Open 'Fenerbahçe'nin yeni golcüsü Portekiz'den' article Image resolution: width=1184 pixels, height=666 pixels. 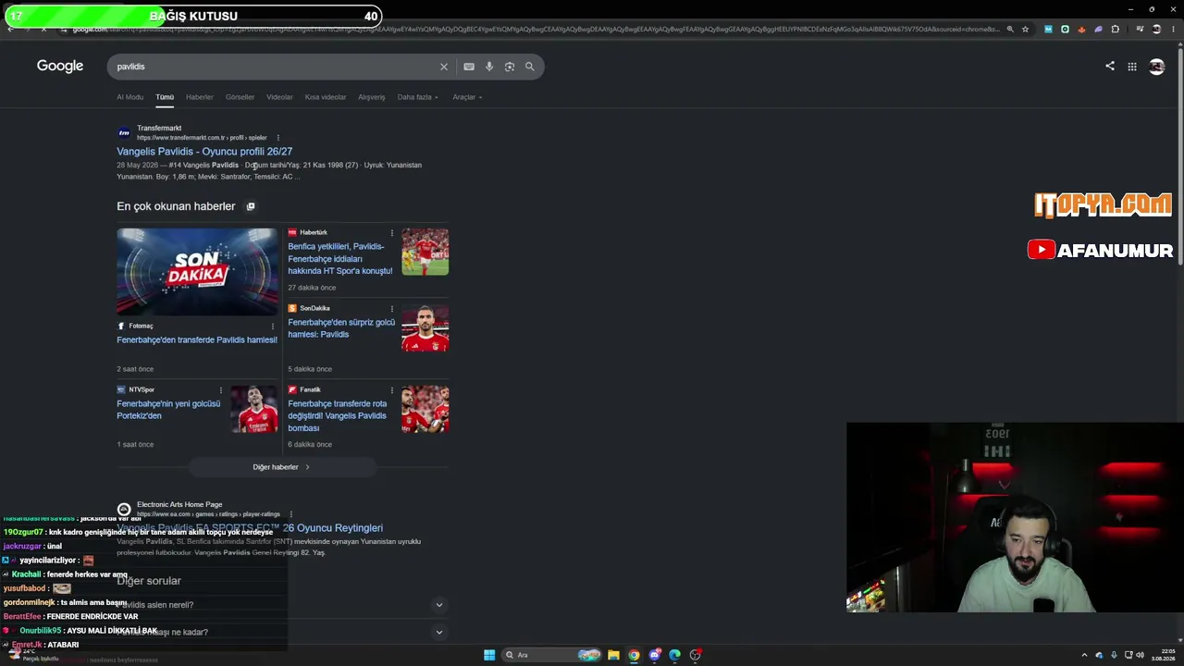pyautogui.click(x=168, y=410)
